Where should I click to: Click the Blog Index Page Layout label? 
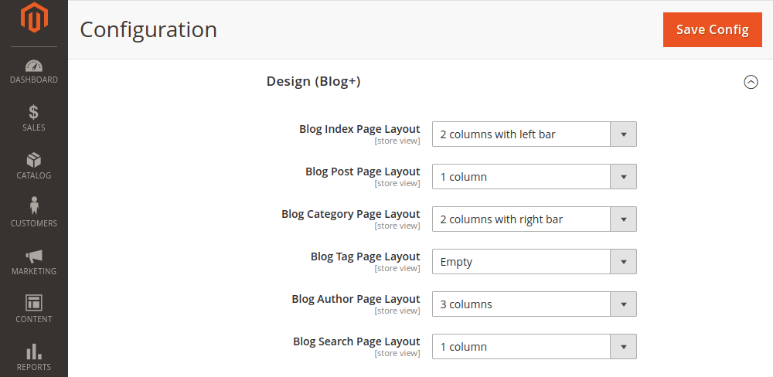(x=359, y=129)
